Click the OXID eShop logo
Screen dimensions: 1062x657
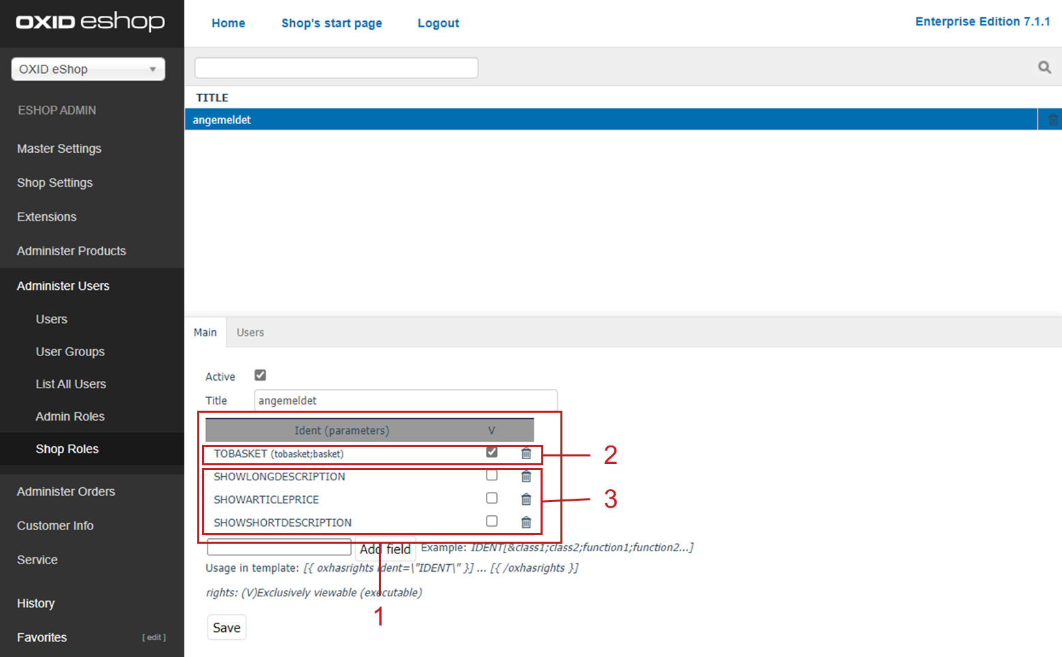[x=91, y=22]
